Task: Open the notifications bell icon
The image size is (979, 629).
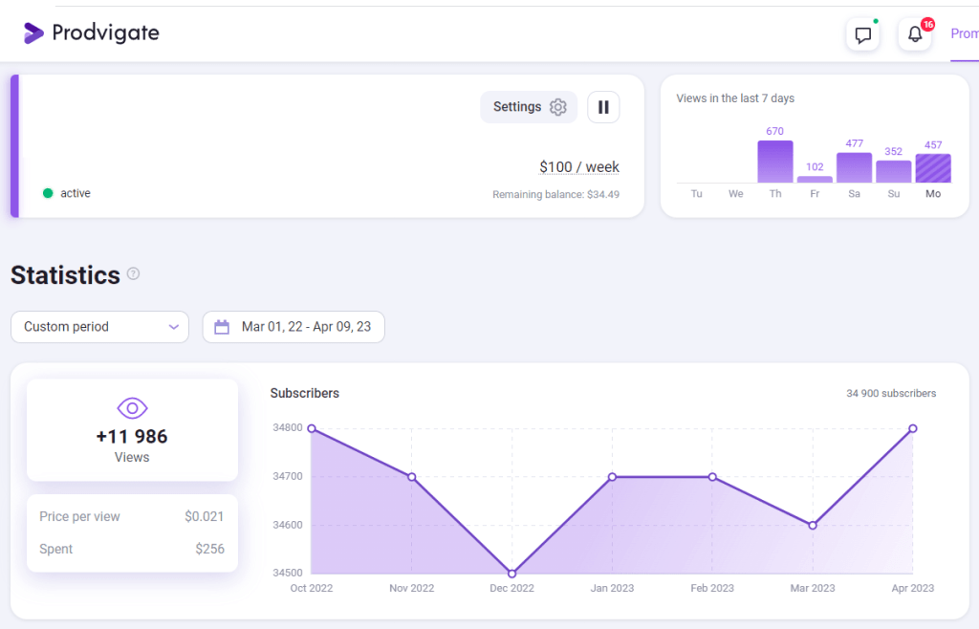Action: pyautogui.click(x=915, y=35)
